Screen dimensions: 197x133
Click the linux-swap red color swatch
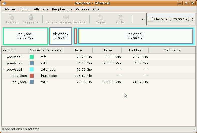32,76
